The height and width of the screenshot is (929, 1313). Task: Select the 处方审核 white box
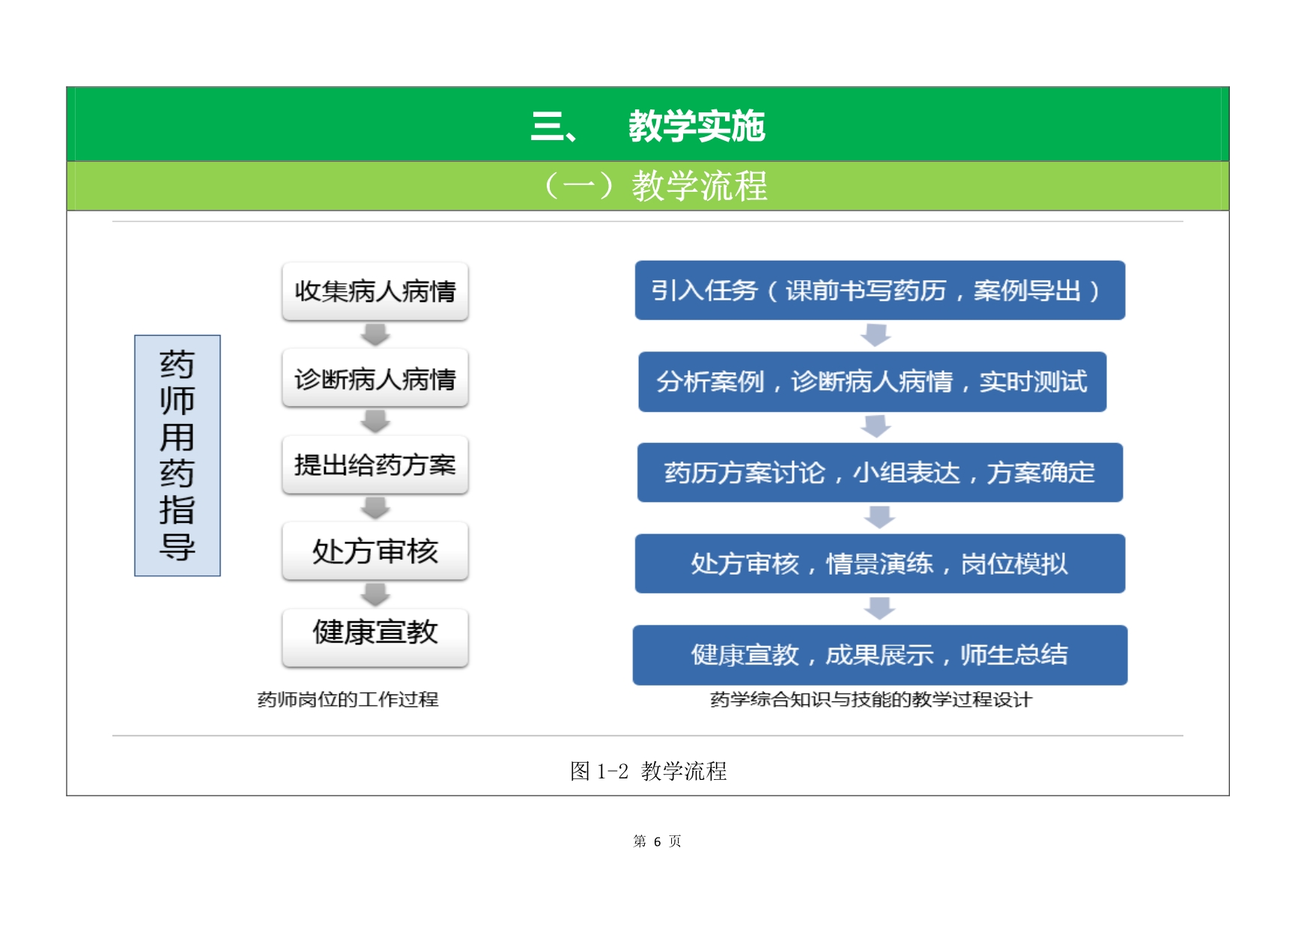[375, 551]
